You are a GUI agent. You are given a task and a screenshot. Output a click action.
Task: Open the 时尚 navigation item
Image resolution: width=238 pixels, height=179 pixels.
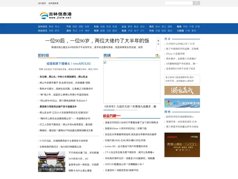click(151, 30)
